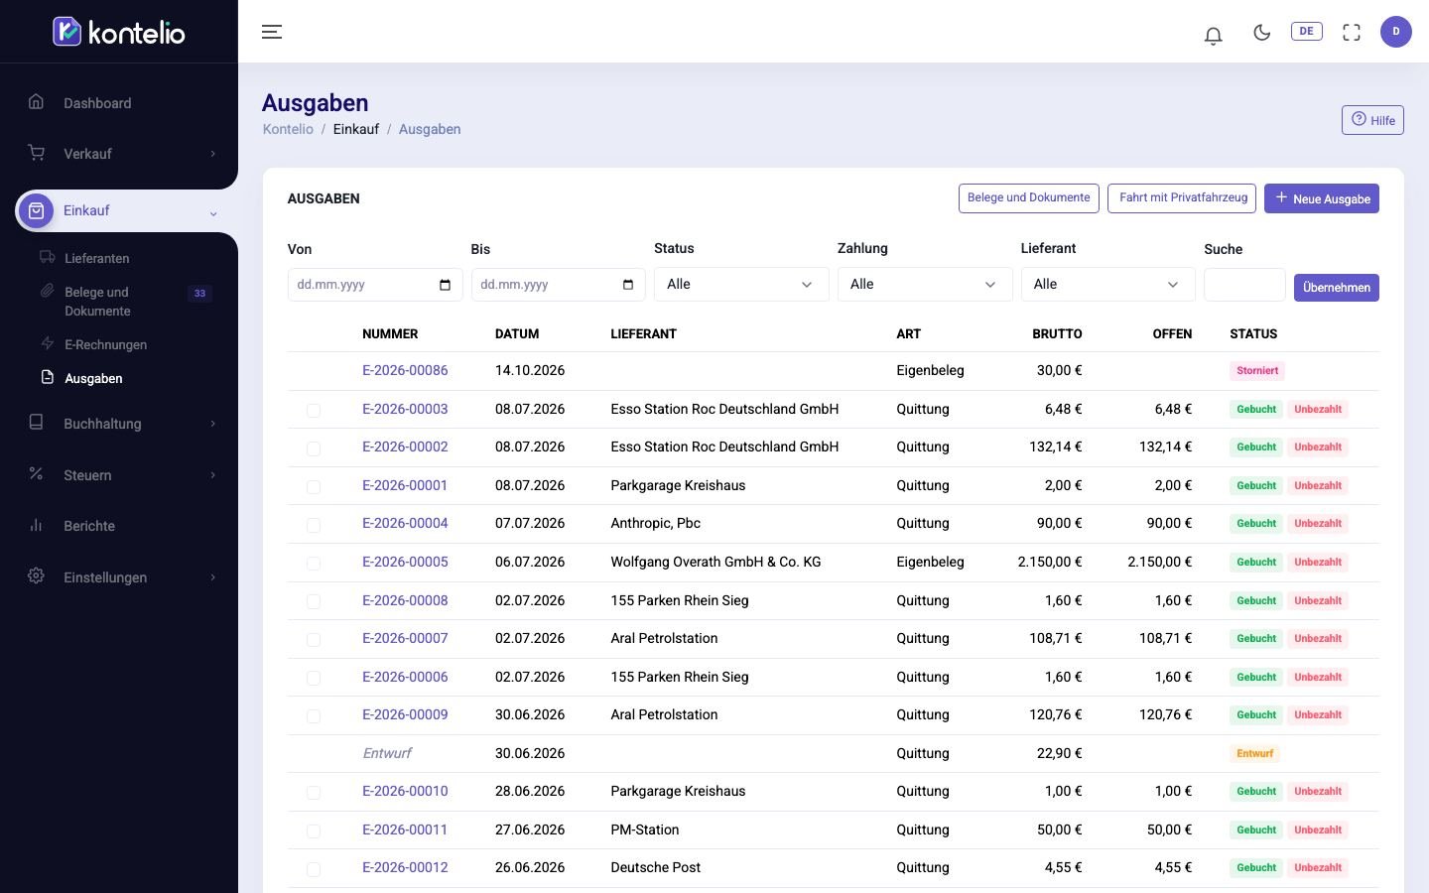
Task: Click the Lieferanten truck icon
Action: tap(47, 258)
